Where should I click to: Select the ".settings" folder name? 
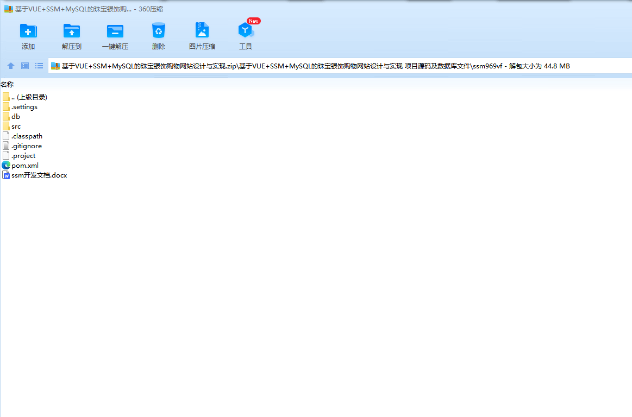(24, 107)
